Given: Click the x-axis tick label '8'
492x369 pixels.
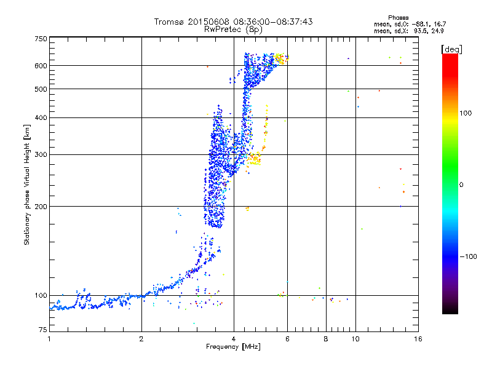Looking at the screenshot, I should (326, 339).
